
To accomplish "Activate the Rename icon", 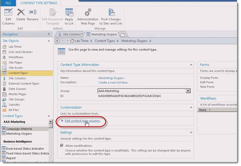I will 33,13.
